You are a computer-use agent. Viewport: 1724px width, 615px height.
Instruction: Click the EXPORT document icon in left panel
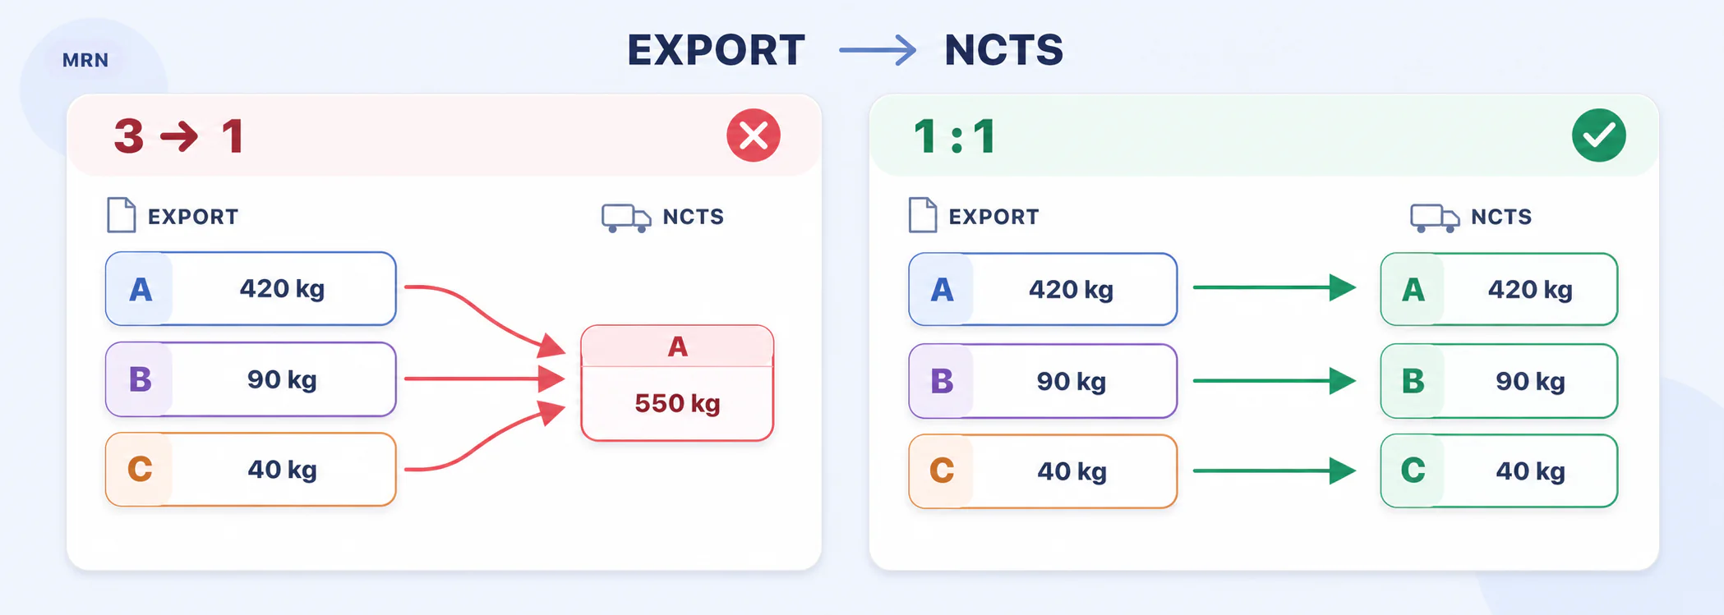122,215
